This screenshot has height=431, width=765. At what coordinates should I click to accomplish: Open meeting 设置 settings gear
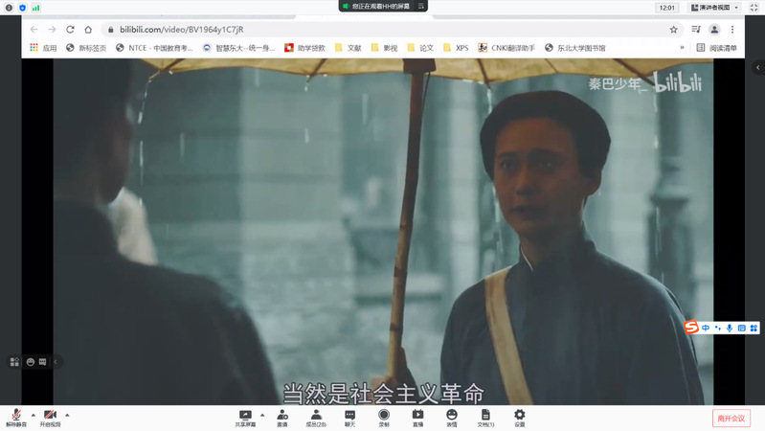(520, 416)
